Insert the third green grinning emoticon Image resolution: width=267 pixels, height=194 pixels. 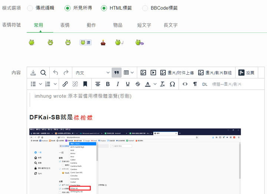[68, 42]
